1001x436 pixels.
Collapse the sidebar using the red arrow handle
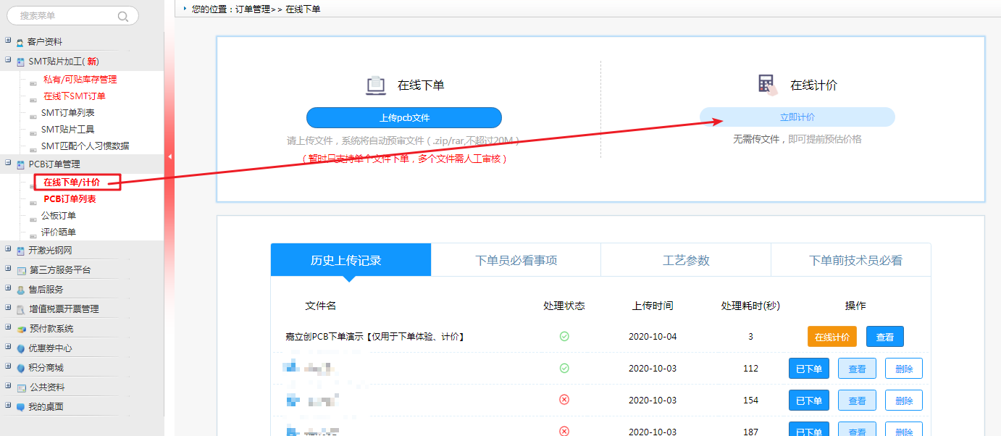[x=169, y=156]
